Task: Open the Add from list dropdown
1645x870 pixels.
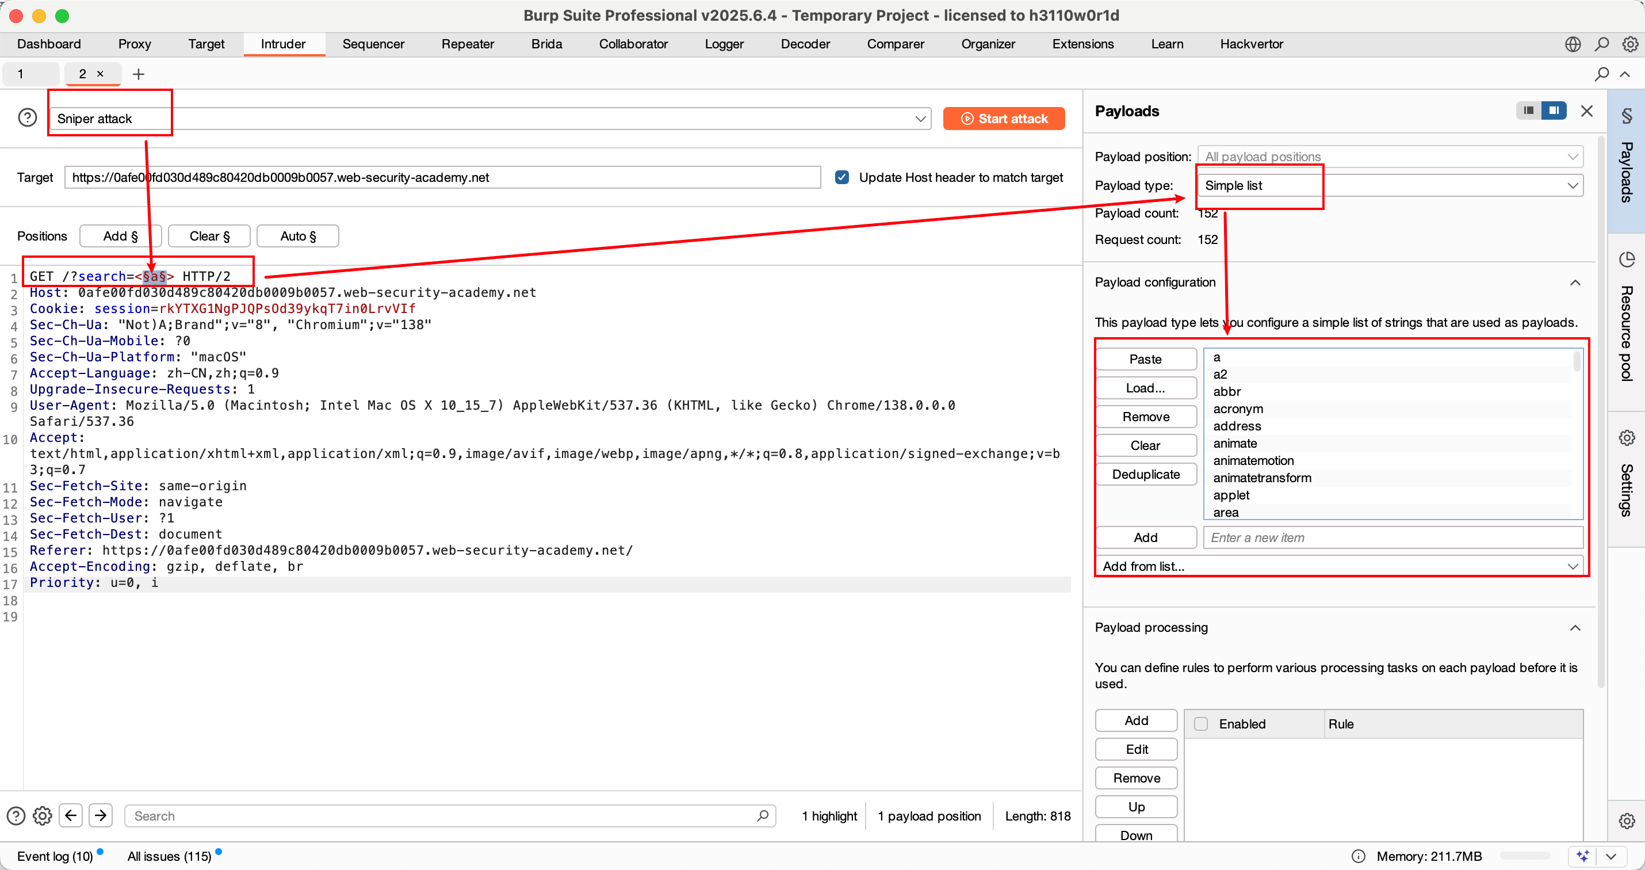Action: [x=1340, y=566]
